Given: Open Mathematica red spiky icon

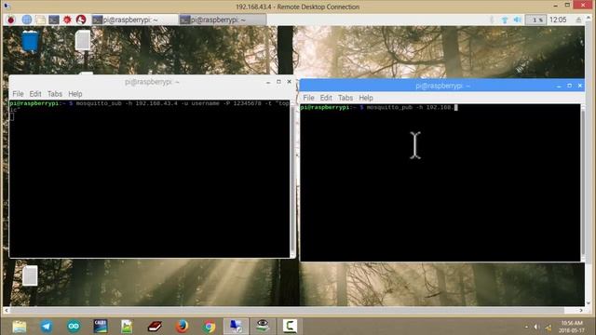Looking at the screenshot, I should [68, 20].
